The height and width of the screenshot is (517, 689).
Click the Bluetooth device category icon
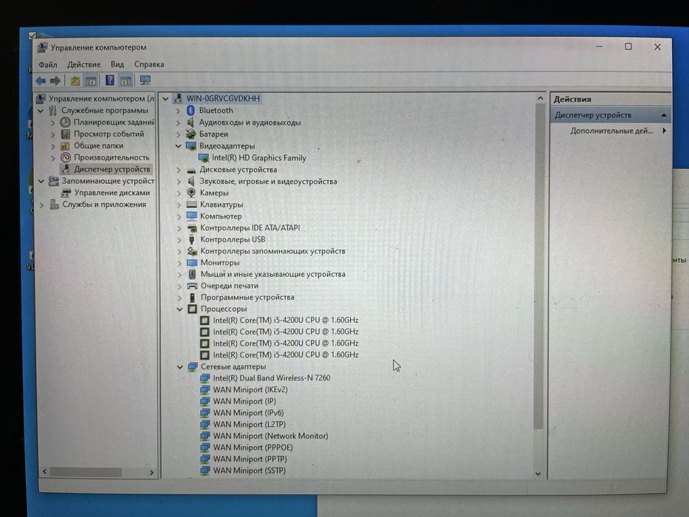pyautogui.click(x=191, y=110)
